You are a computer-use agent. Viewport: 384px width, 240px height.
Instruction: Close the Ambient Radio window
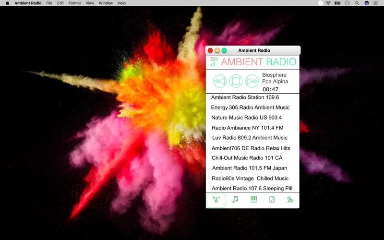pyautogui.click(x=210, y=50)
